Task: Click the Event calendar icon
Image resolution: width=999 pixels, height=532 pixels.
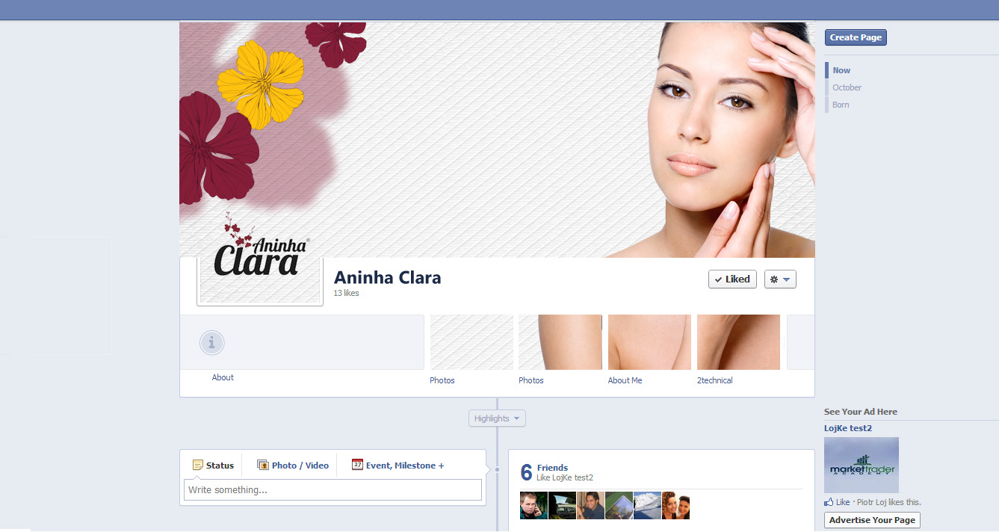Action: 357,464
